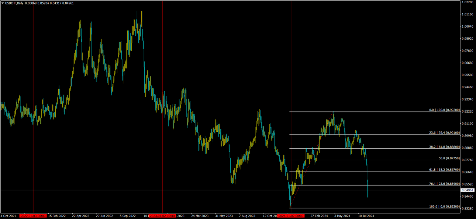Click the 0.85520 price scale label

tap(468, 184)
